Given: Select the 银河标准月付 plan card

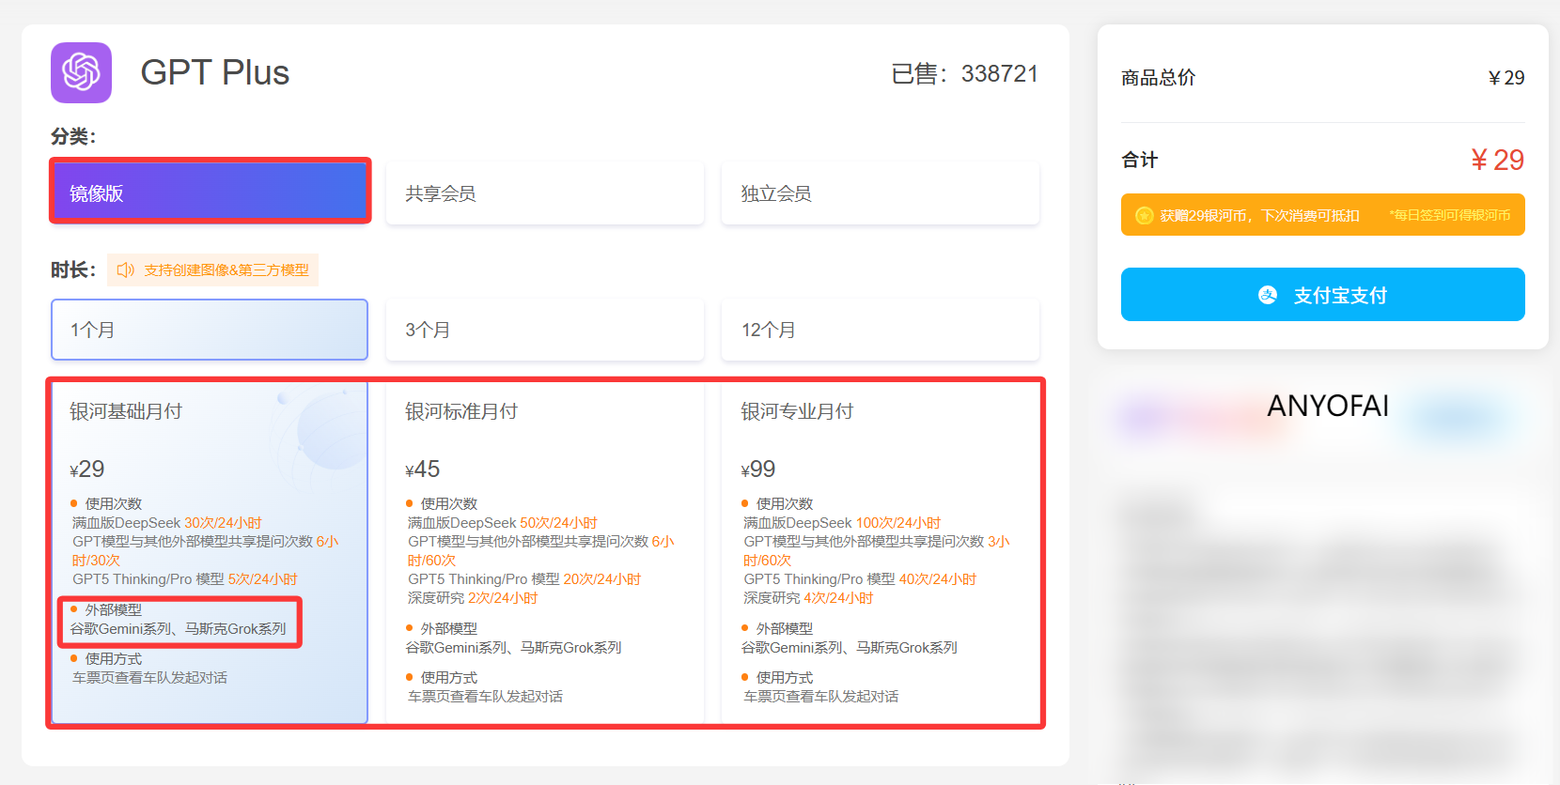Looking at the screenshot, I should click(545, 552).
